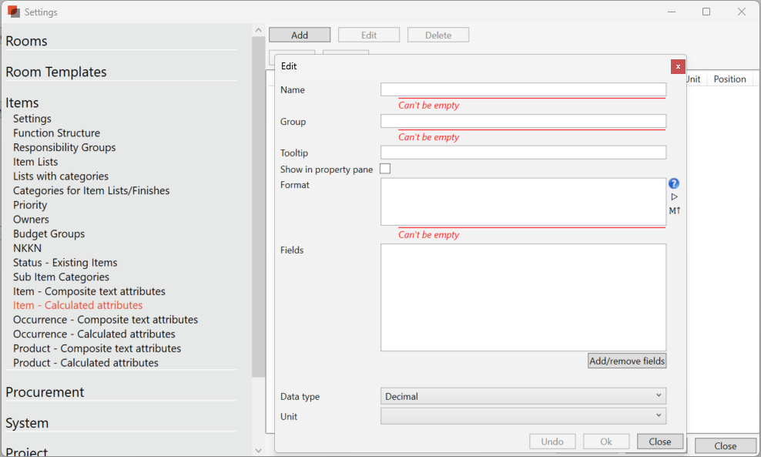Screen dimensions: 761x457
Task: Go to Budget Groups settings
Action: click(x=49, y=234)
